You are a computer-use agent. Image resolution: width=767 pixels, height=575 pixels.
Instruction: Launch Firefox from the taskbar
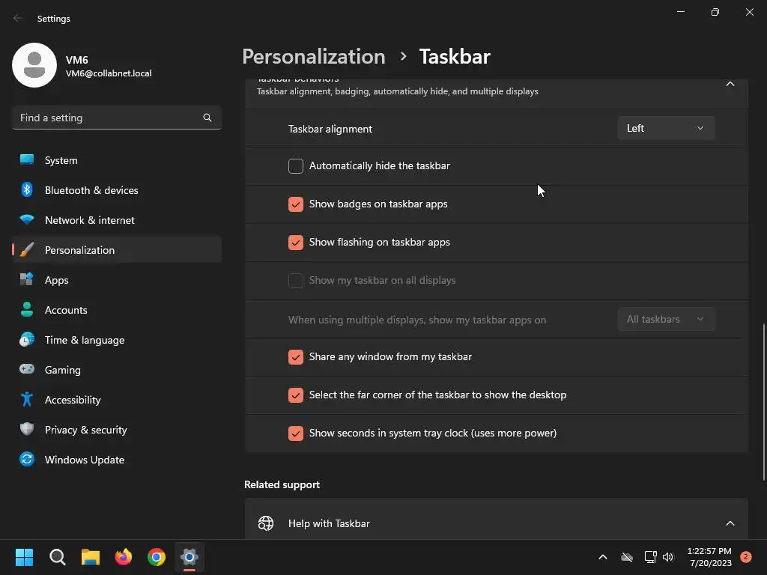(124, 557)
